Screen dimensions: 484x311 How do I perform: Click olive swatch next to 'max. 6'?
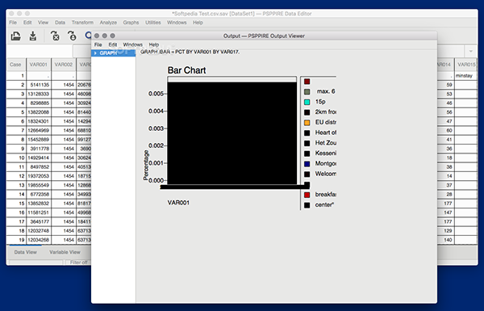(307, 92)
